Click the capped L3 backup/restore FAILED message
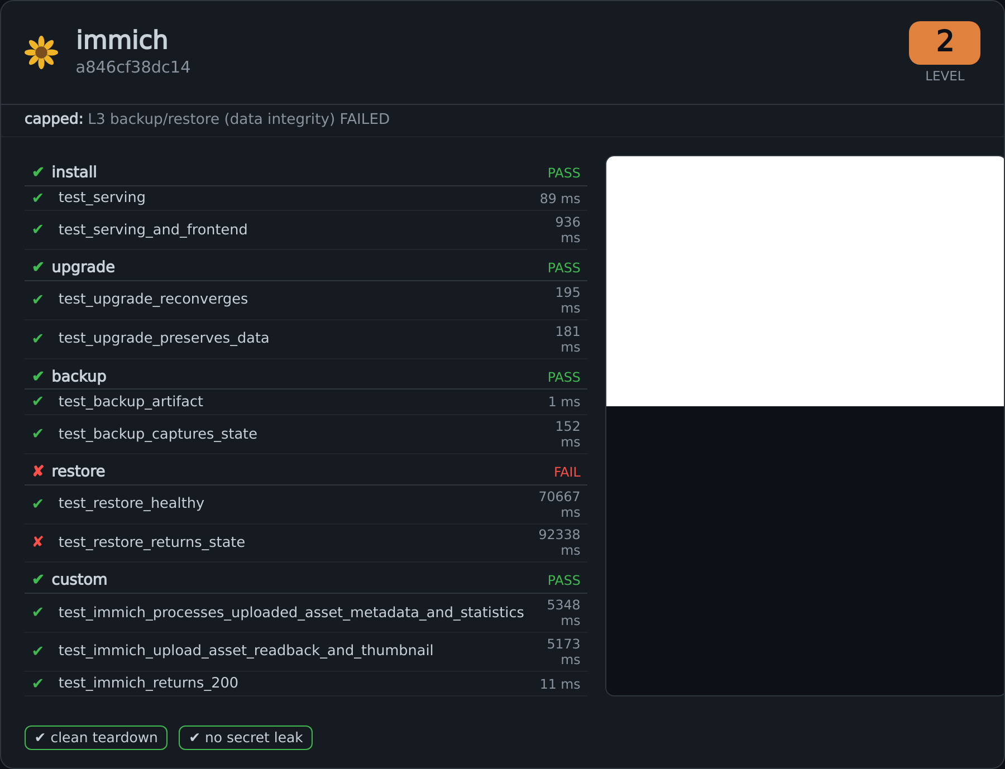This screenshot has height=769, width=1005. [207, 119]
